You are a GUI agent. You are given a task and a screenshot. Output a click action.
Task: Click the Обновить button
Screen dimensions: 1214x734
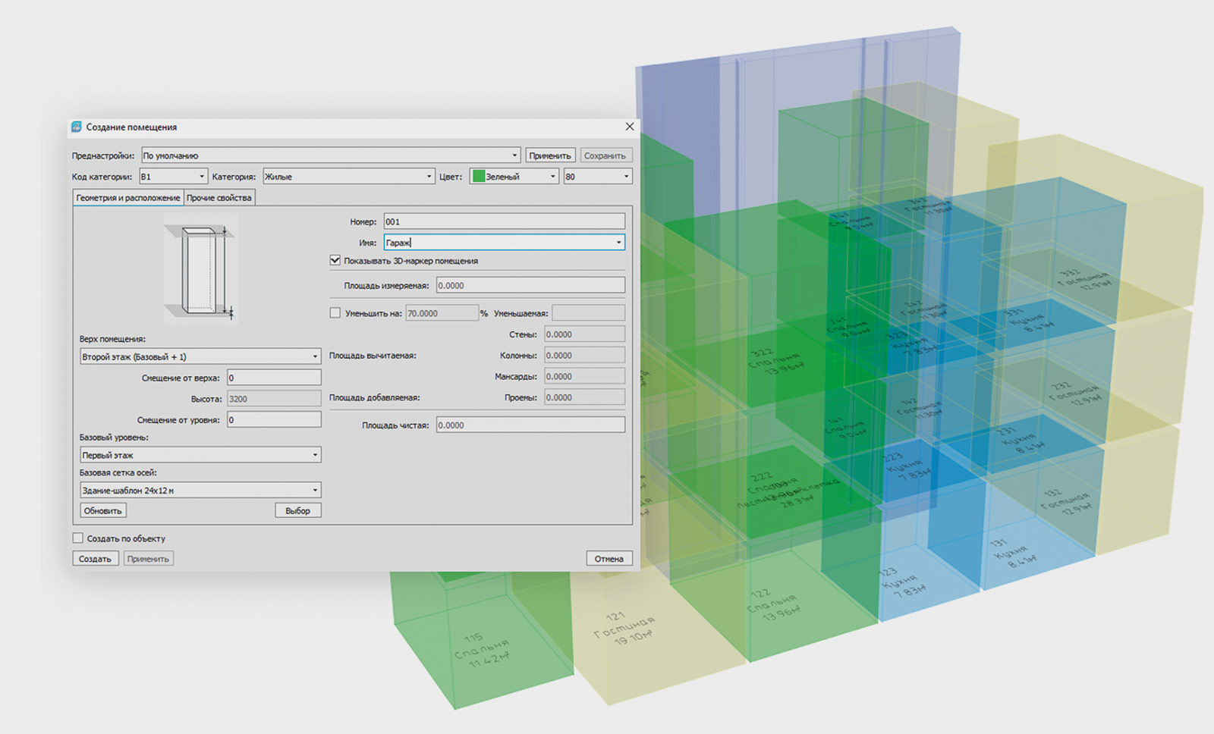[103, 511]
